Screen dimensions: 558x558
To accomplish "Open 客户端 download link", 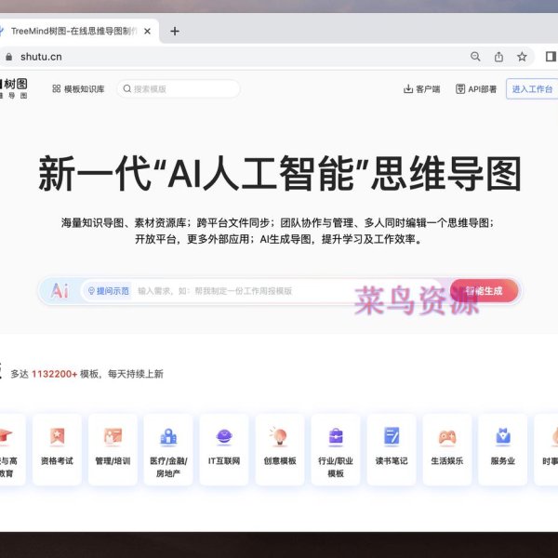I will [x=421, y=89].
